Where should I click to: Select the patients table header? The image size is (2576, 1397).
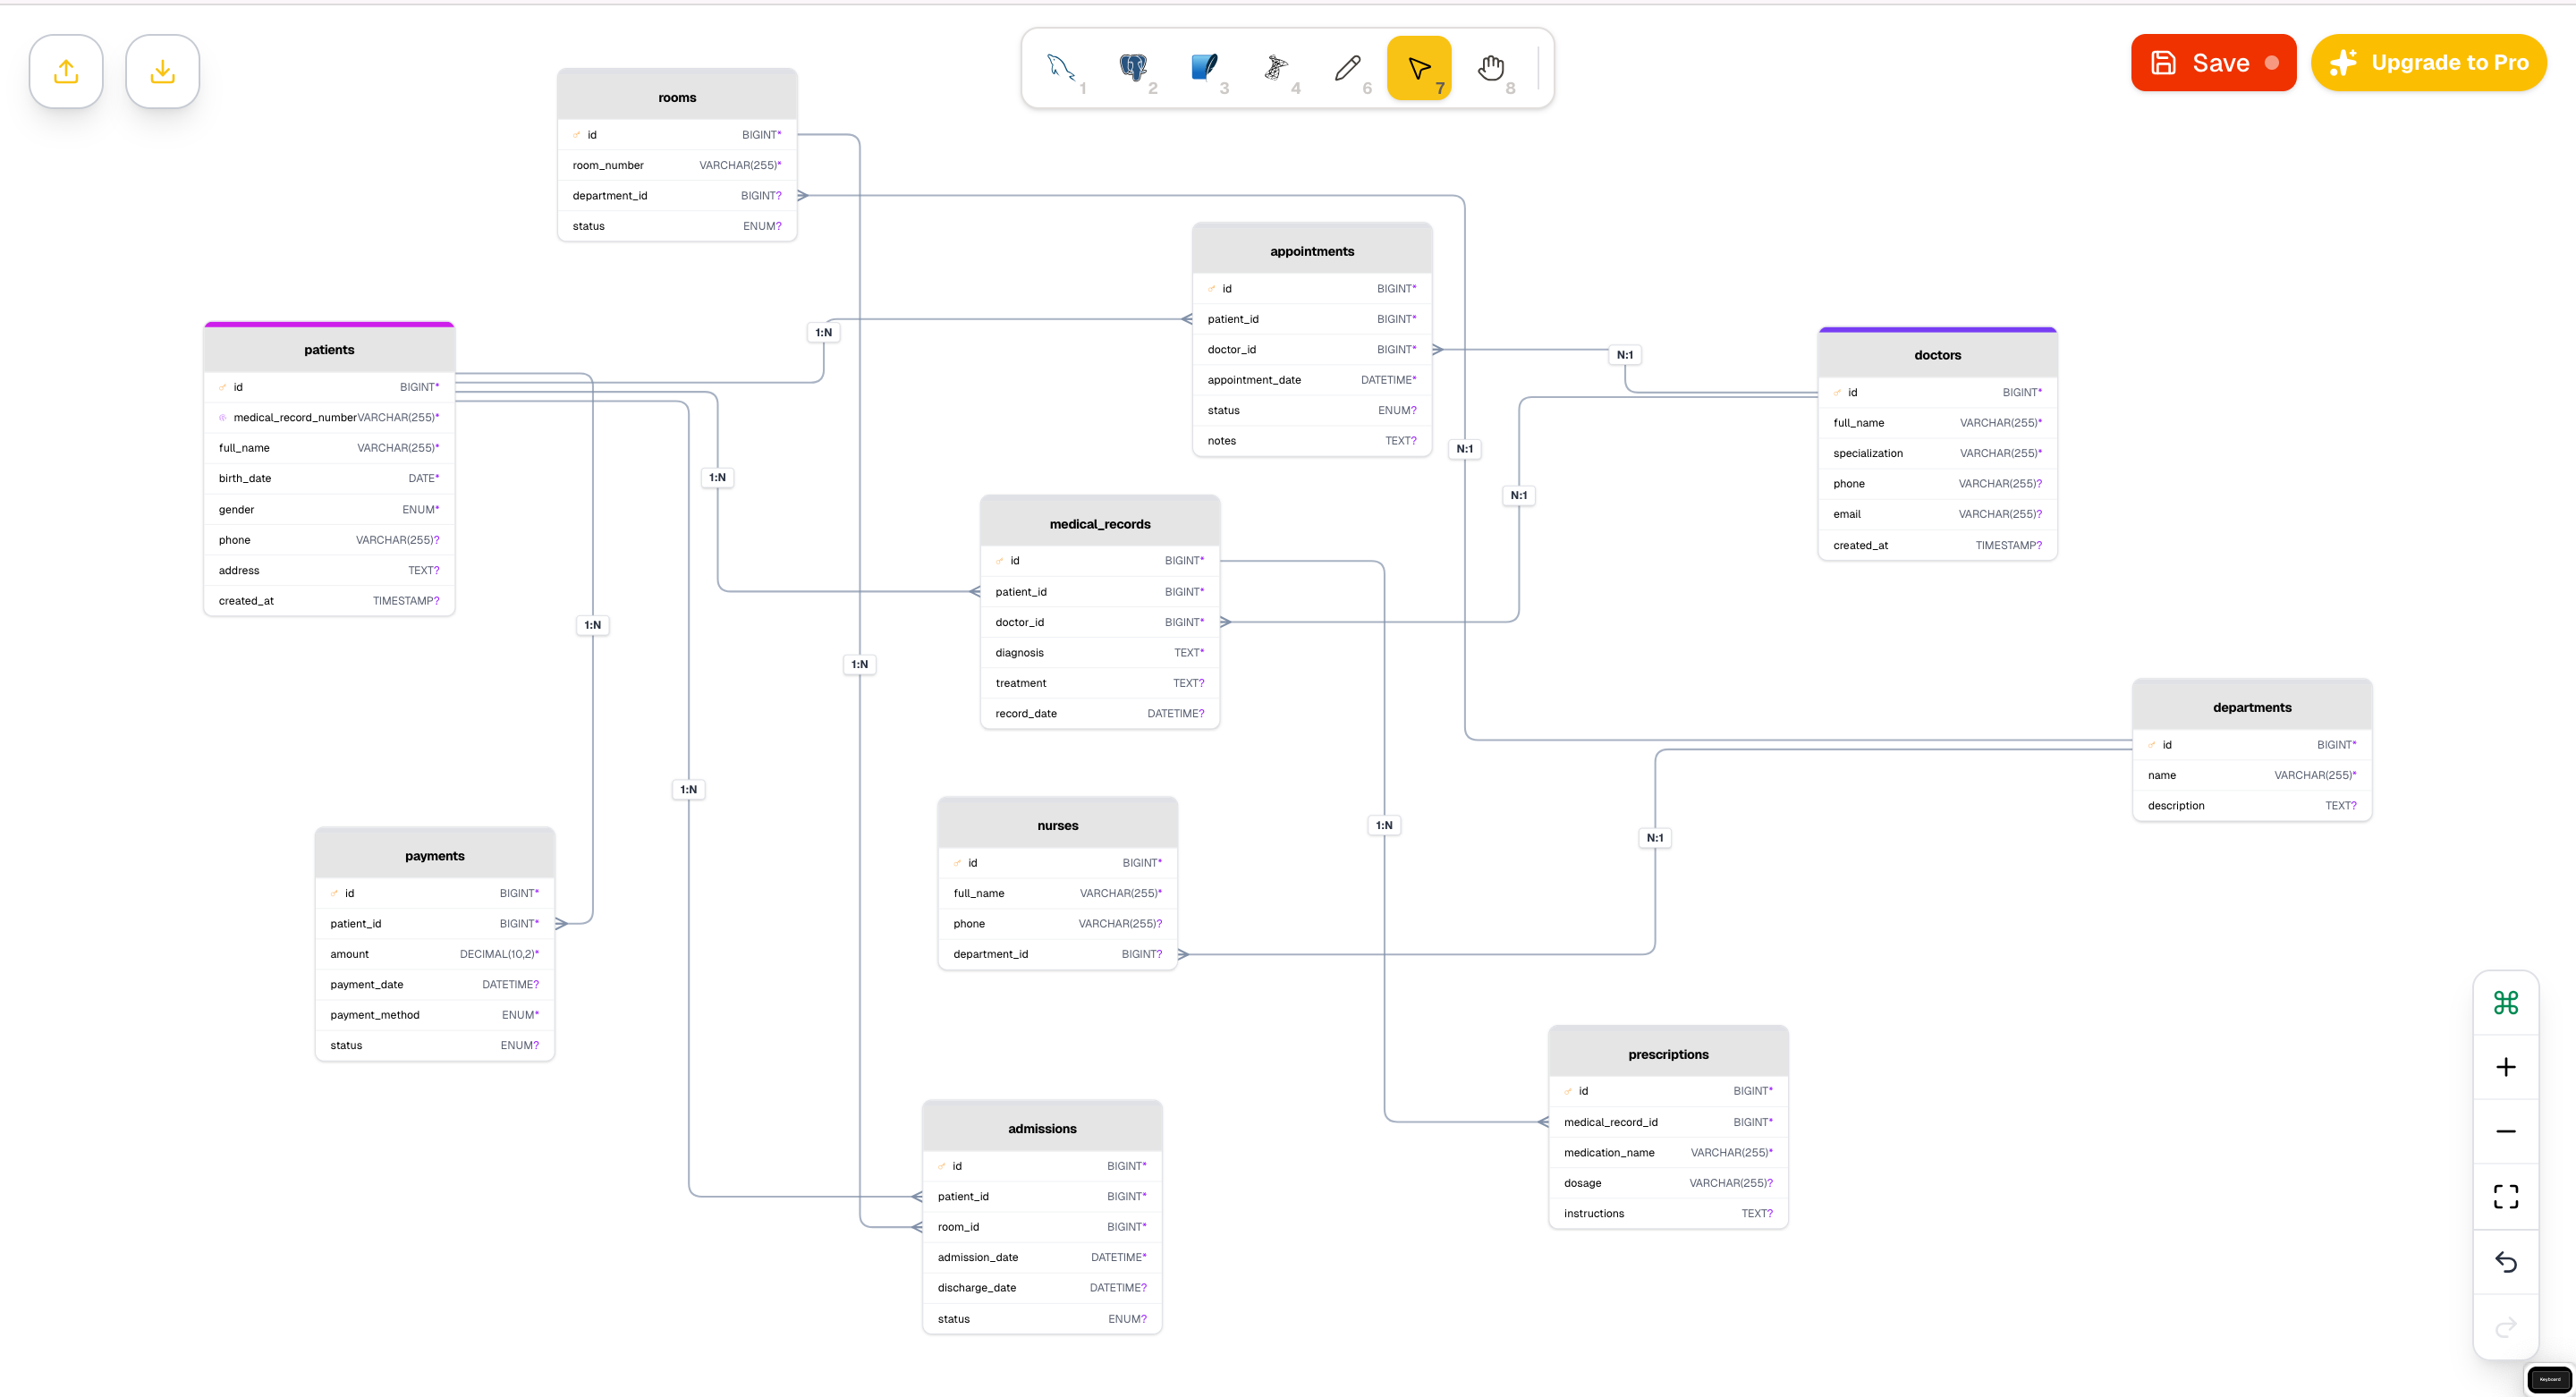[329, 349]
